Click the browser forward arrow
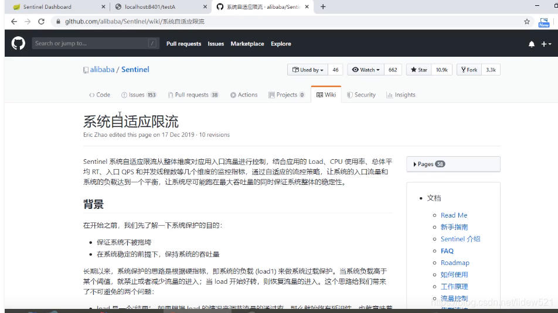 coord(28,22)
